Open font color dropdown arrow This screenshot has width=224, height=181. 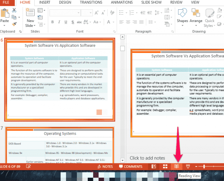tap(113, 22)
